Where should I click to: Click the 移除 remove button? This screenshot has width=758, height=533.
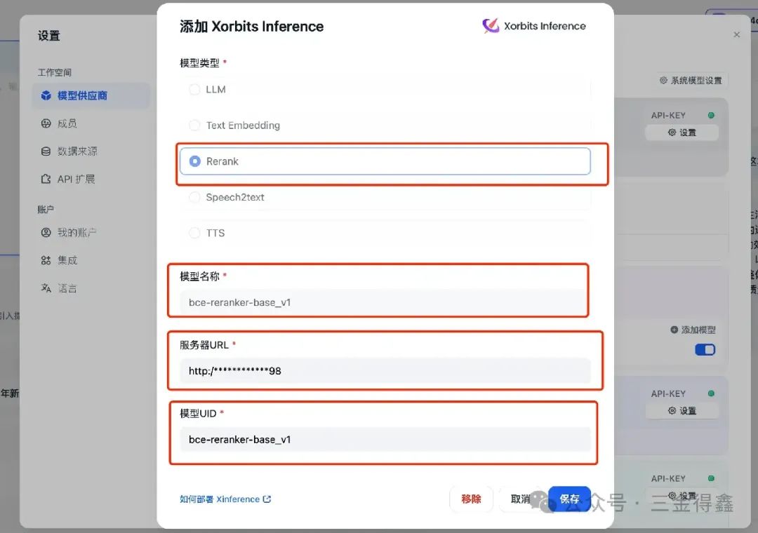click(x=472, y=499)
